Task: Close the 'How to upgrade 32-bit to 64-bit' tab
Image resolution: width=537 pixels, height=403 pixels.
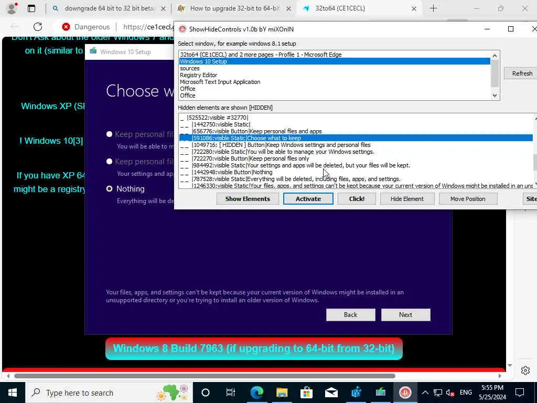Action: (289, 9)
